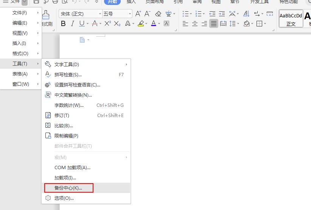Image resolution: width=311 pixels, height=210 pixels.
Task: Toggle subscript formatting
Action: pos(117,23)
